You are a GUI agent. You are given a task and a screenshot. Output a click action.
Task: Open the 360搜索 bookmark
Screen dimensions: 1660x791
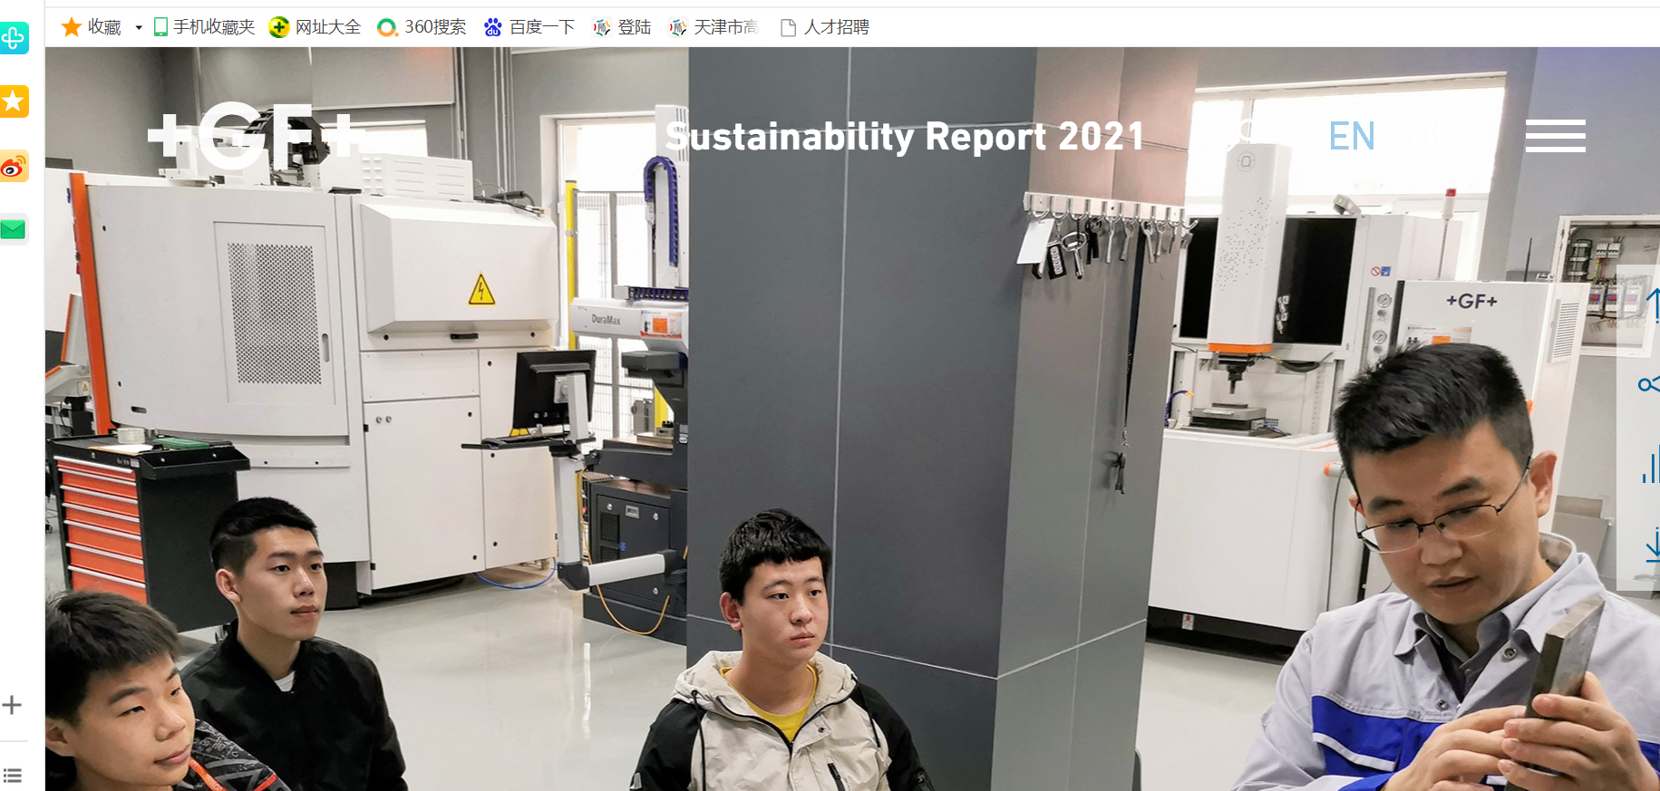pyautogui.click(x=422, y=27)
